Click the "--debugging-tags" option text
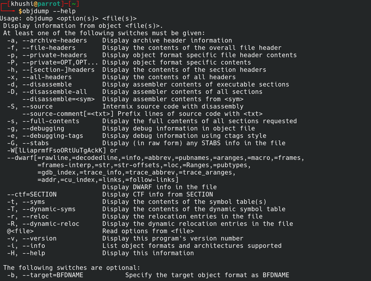Image resolution: width=371 pixels, height=281 pixels. [x=53, y=135]
